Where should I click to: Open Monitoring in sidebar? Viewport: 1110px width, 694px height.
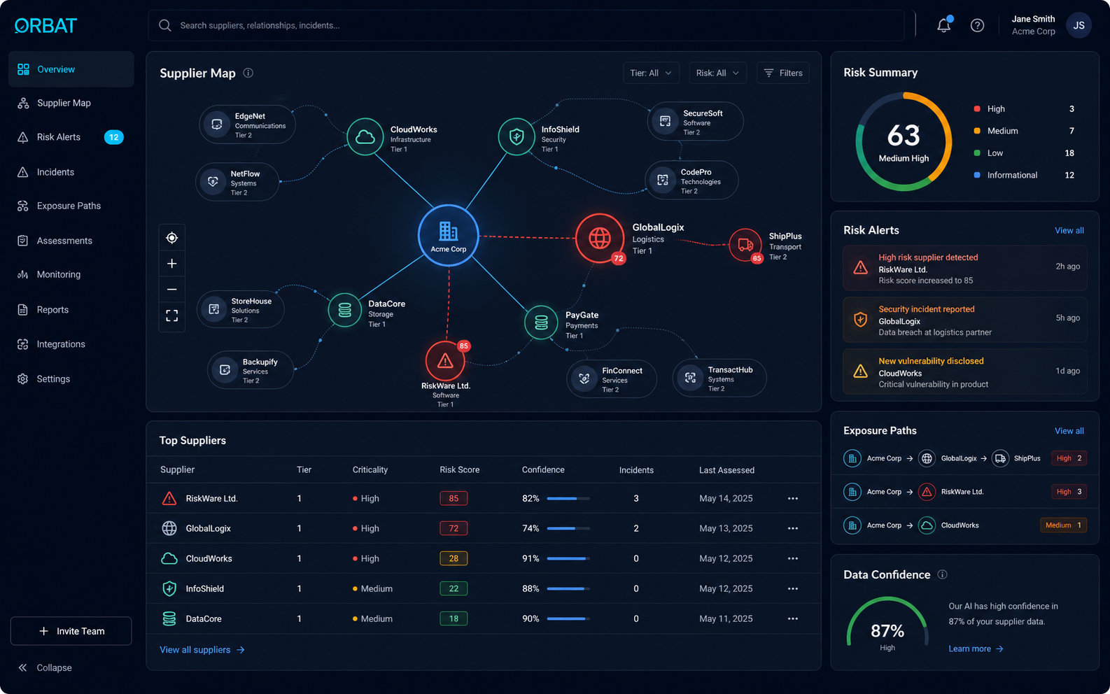pos(71,274)
